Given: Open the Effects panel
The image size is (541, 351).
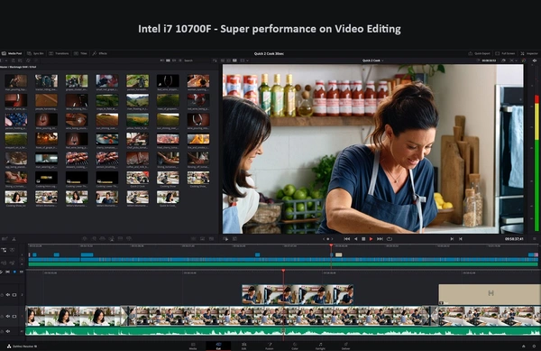Looking at the screenshot, I should [x=100, y=53].
